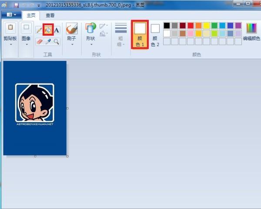
Task: Click the Shape fill icon
Action: [x=104, y=33]
